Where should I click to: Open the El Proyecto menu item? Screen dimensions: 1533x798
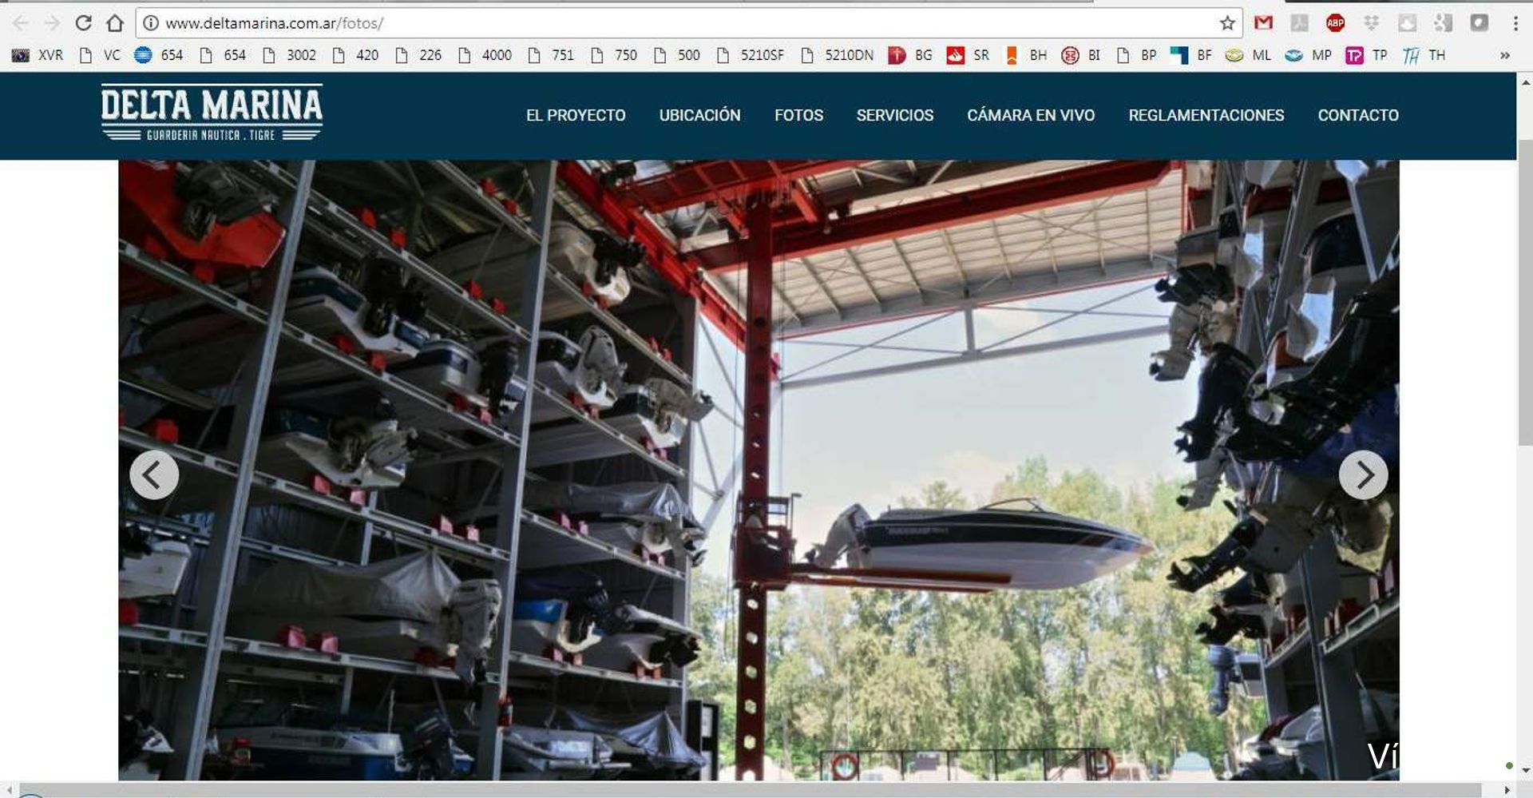[576, 115]
